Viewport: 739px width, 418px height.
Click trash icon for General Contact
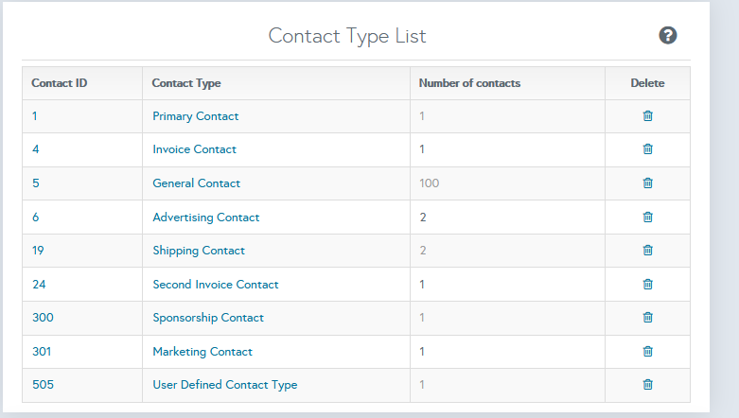(x=647, y=183)
